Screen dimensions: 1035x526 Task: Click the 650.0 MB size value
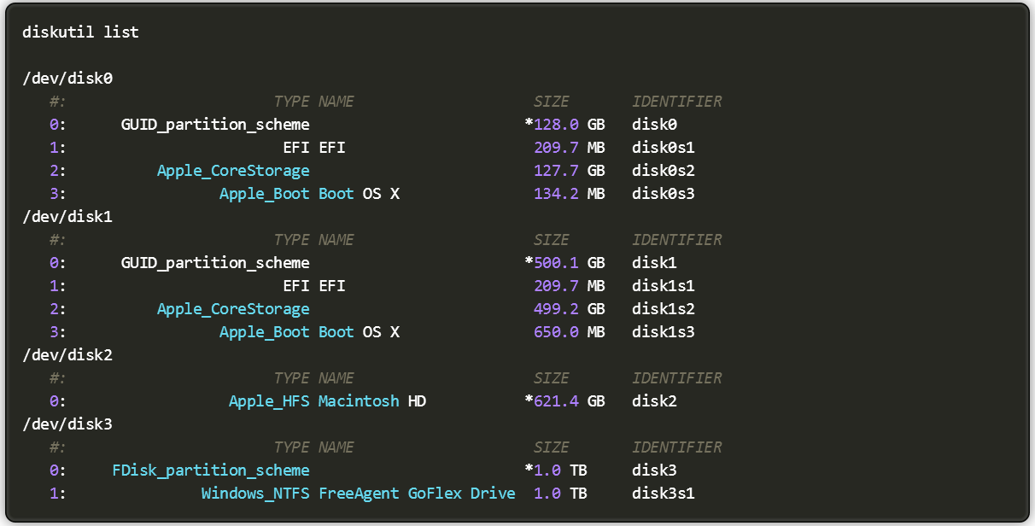pos(569,332)
